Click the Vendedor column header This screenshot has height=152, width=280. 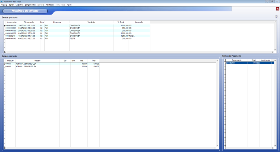[91, 22]
